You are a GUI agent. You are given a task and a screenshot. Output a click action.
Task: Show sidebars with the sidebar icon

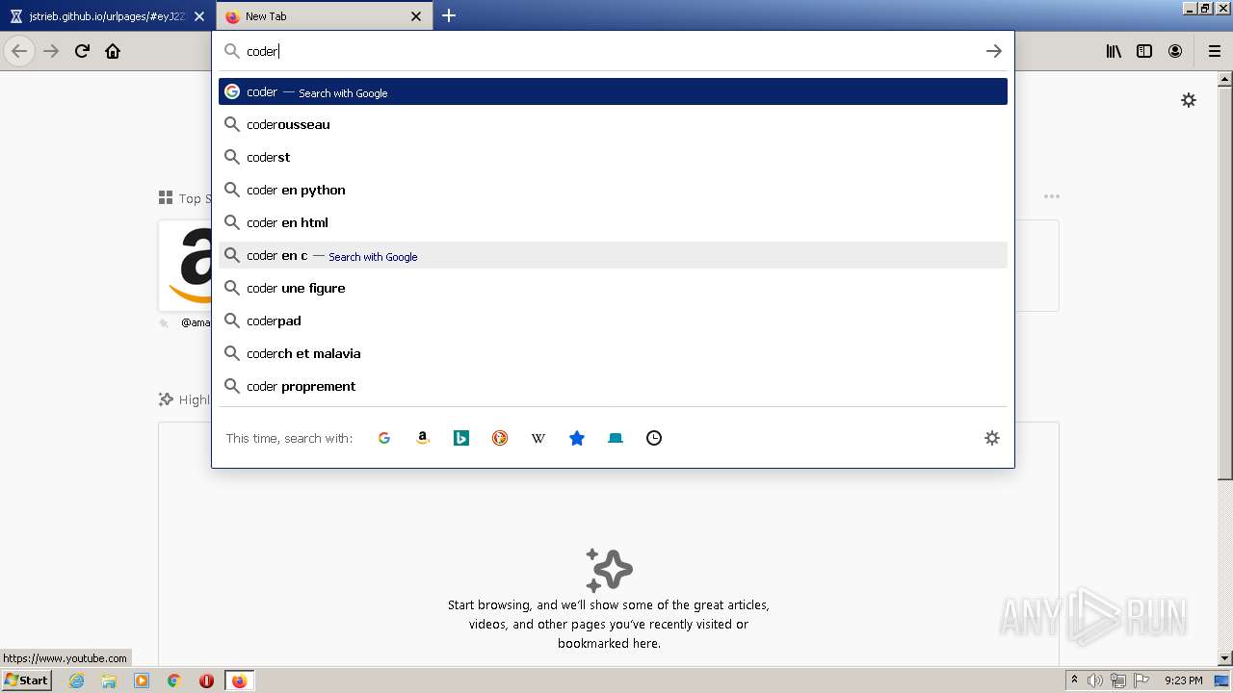1144,51
